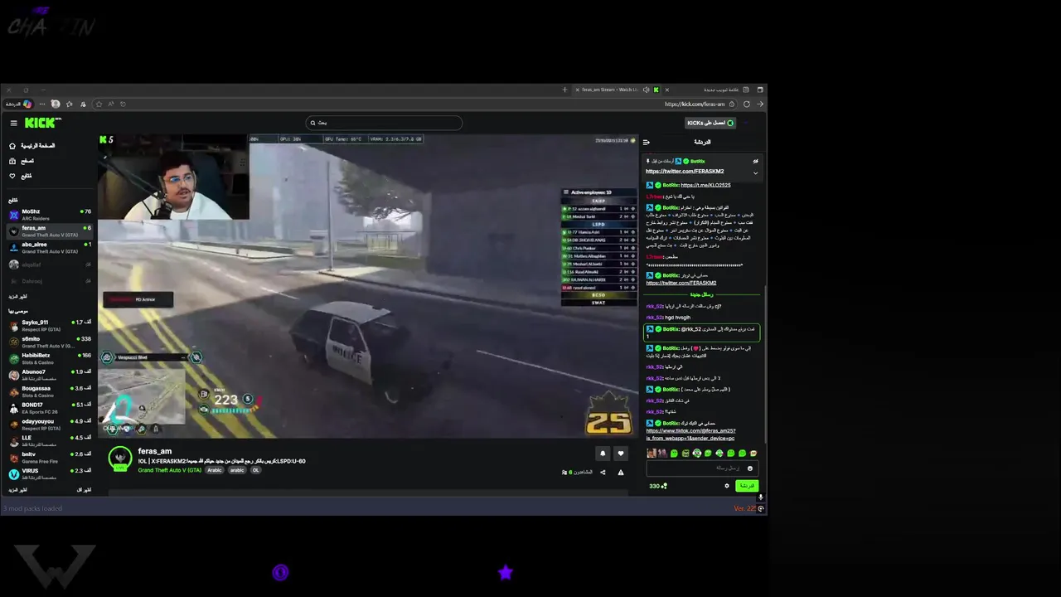This screenshot has width=1061, height=597.
Task: Select feras_am channel in sidebar
Action: coord(50,231)
